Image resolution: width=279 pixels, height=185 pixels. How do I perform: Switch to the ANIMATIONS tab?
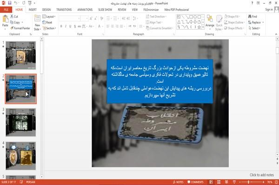85,10
